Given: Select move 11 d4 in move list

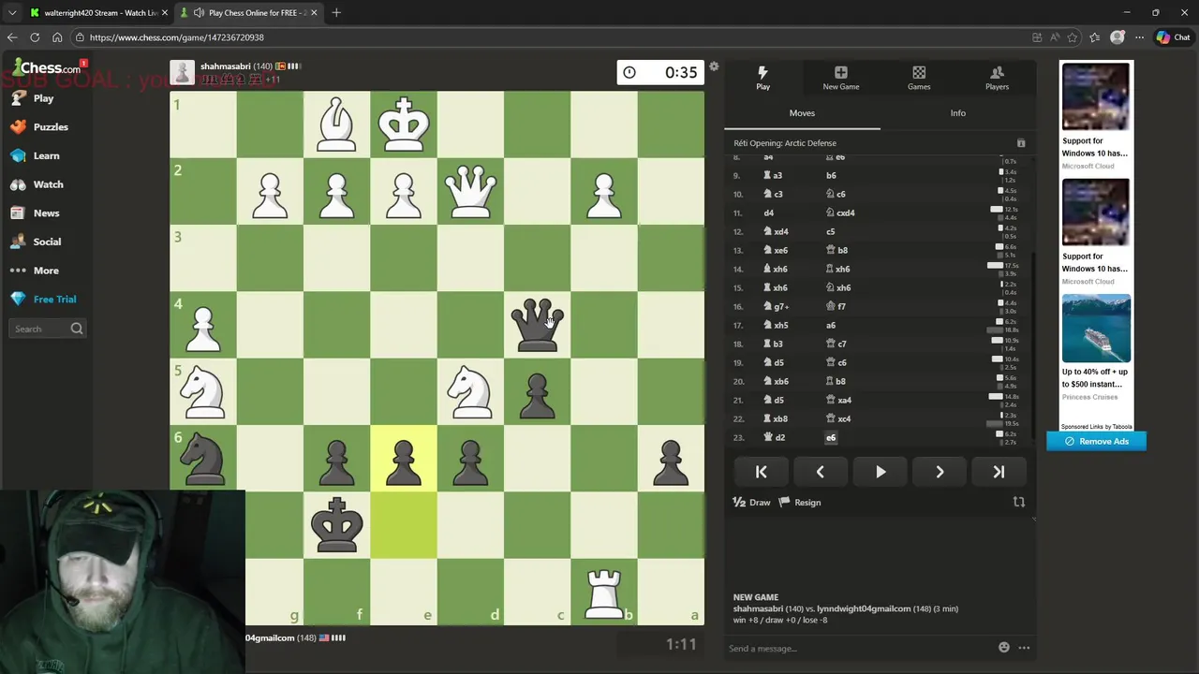Looking at the screenshot, I should click(769, 212).
